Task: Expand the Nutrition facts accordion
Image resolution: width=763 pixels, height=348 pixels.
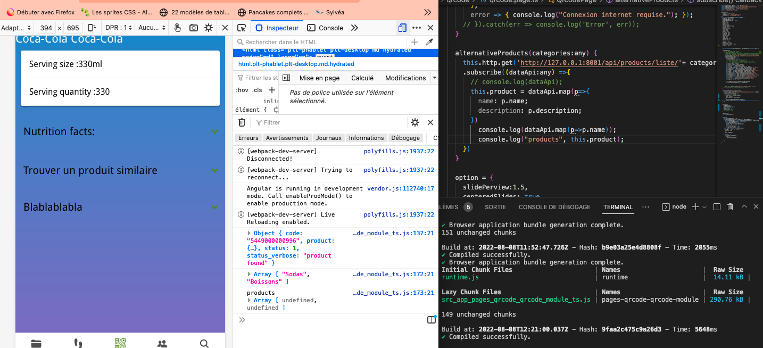Action: coord(120,131)
